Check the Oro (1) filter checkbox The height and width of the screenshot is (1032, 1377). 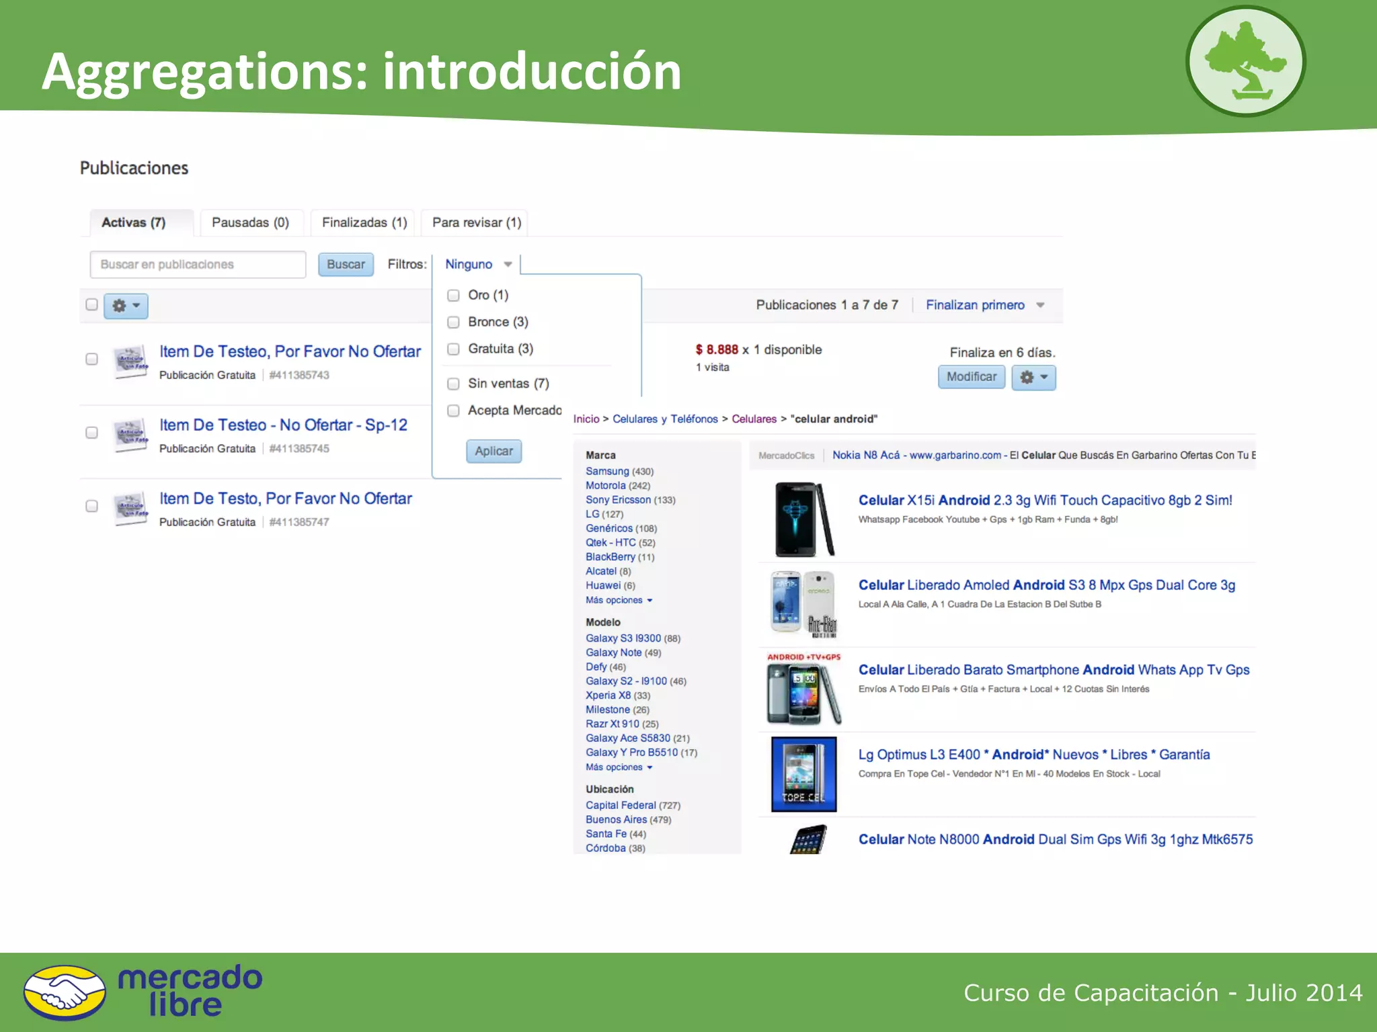pos(454,296)
